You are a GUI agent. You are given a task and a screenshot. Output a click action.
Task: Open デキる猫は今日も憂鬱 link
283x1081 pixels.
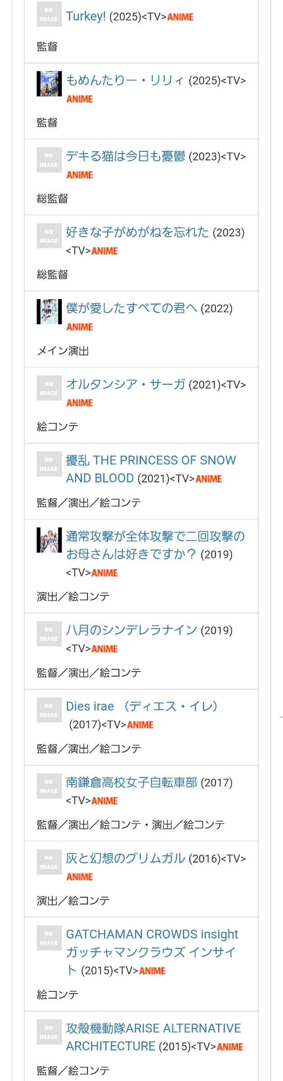[x=125, y=156]
